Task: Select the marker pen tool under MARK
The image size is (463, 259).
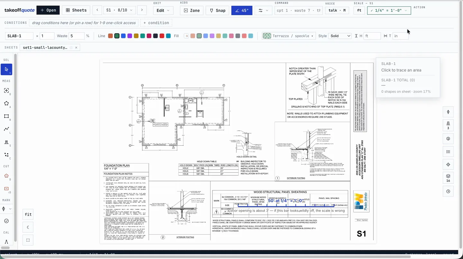Action: tap(4, 209)
